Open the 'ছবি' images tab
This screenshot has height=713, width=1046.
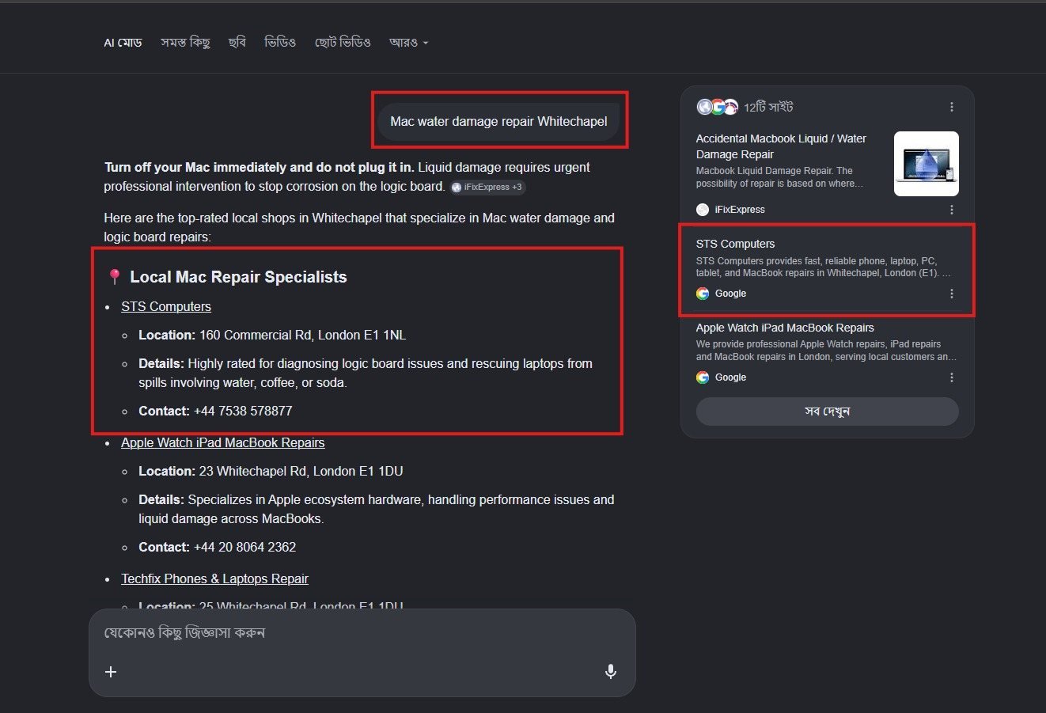pos(237,43)
